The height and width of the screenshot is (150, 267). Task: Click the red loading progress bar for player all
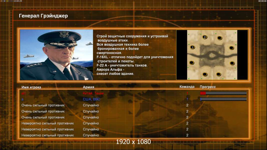(223, 93)
